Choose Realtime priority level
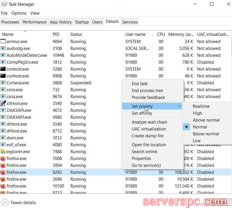 tap(201, 106)
